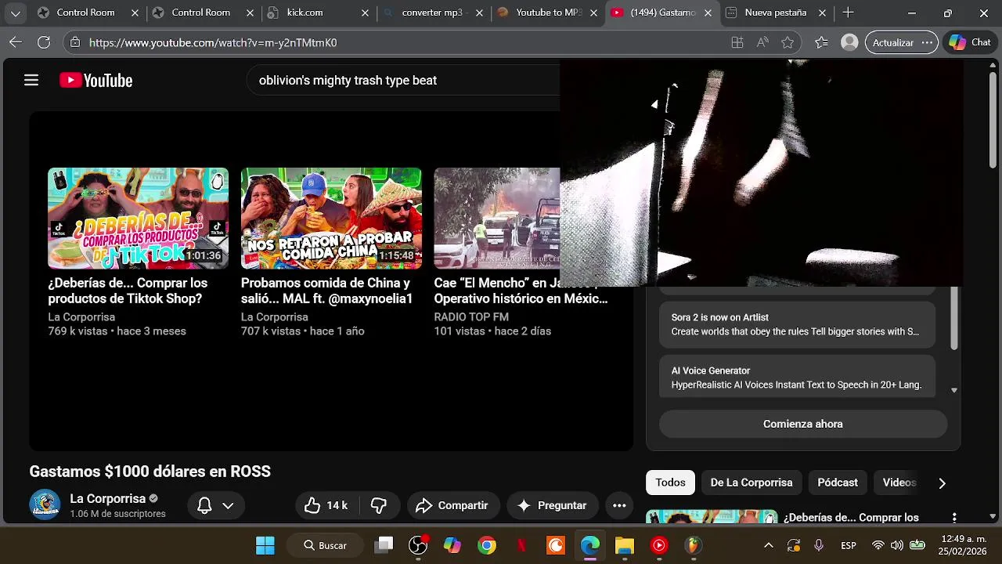Screen dimensions: 1002x564
Task: Open a new tab with plus icon
Action: tap(848, 13)
